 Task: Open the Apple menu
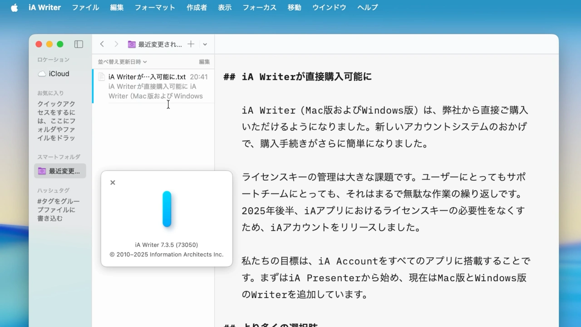point(14,8)
